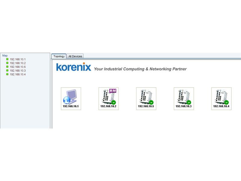241x181 pixels.
Task: Select the Map root node in tree
Action: tap(5, 56)
